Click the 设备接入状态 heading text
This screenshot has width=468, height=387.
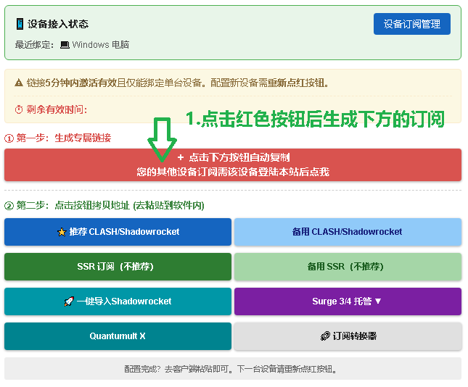[x=58, y=24]
